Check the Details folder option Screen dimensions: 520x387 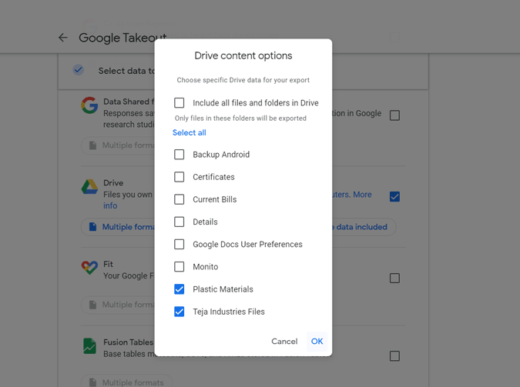pos(179,222)
